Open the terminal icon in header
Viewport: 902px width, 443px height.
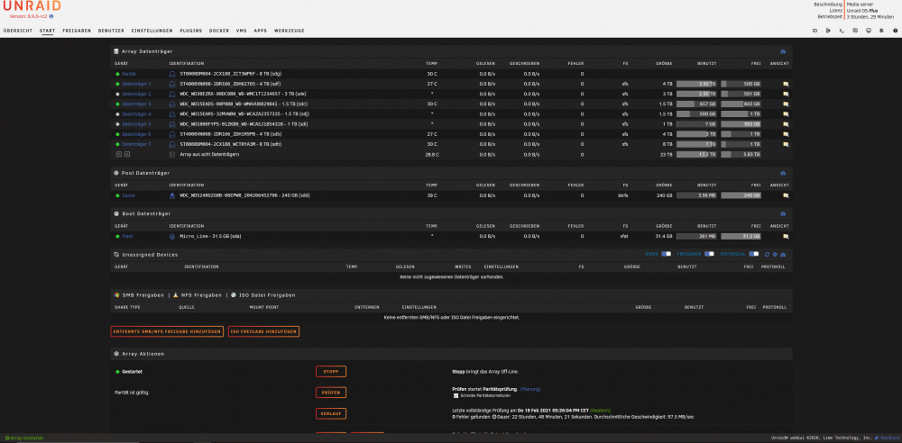[842, 31]
